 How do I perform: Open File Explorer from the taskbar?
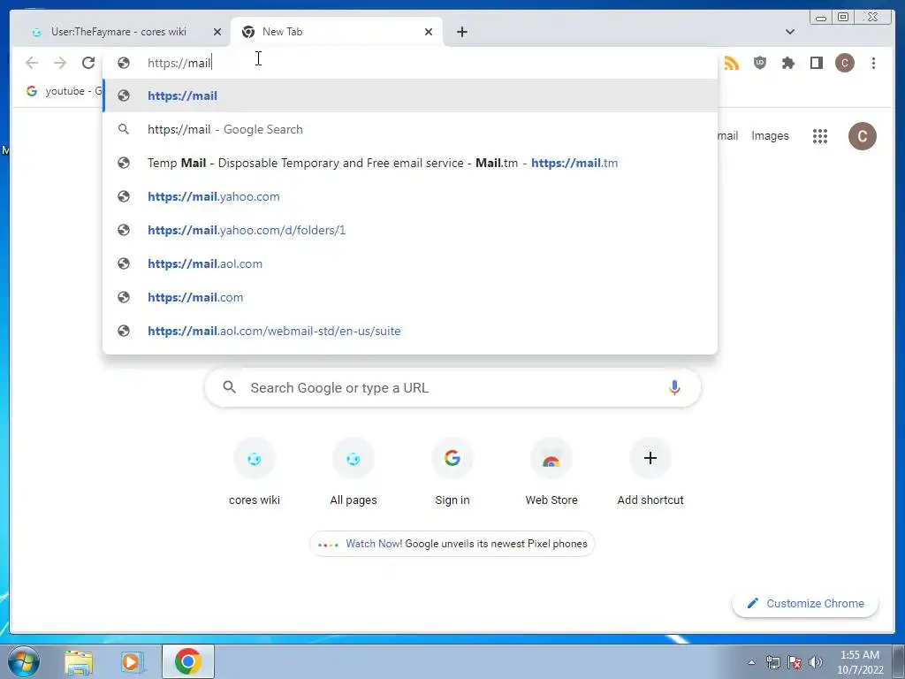click(79, 662)
